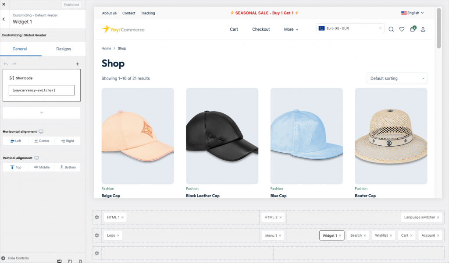Screen dimensions: 449x263
Task: Remove the Language switcher element
Action: [x=438, y=217]
